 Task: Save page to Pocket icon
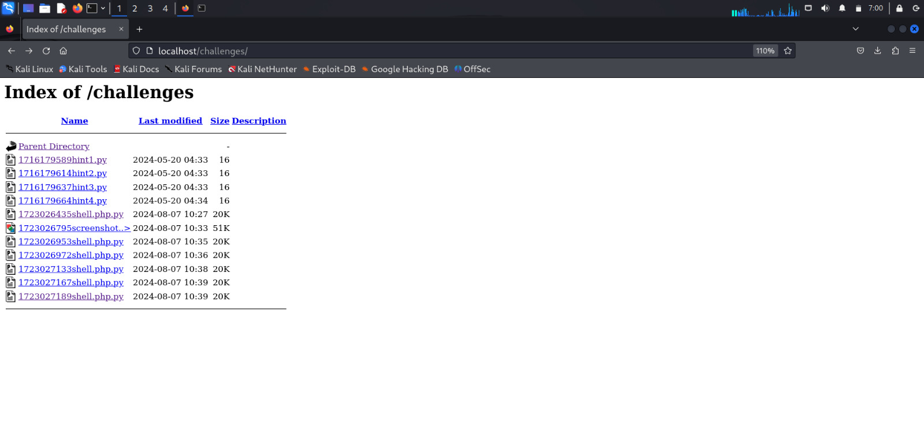860,51
